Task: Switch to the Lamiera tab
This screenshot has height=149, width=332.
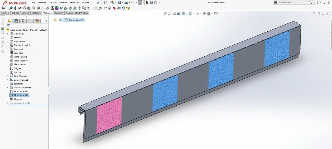Action: pos(26,13)
